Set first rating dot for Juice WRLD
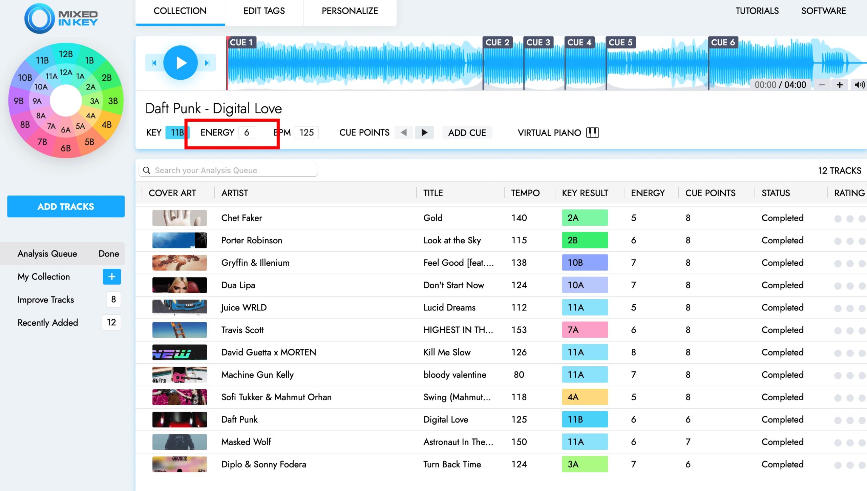This screenshot has height=491, width=867. (x=838, y=308)
